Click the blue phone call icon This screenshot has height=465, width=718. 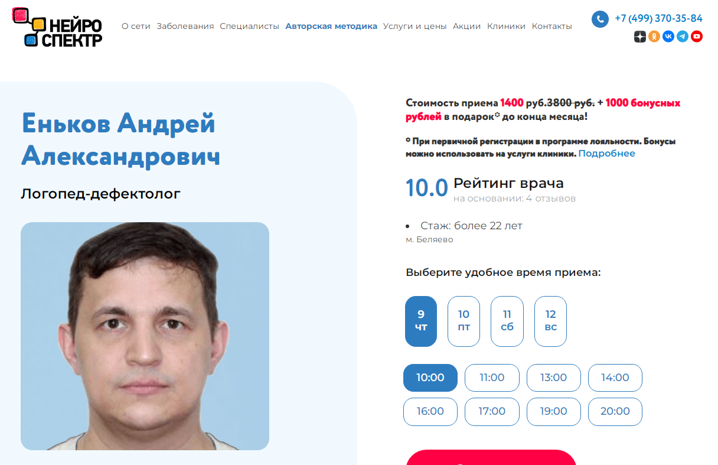[x=600, y=19]
